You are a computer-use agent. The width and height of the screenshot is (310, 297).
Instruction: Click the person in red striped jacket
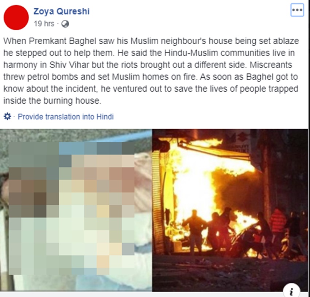(x=278, y=223)
